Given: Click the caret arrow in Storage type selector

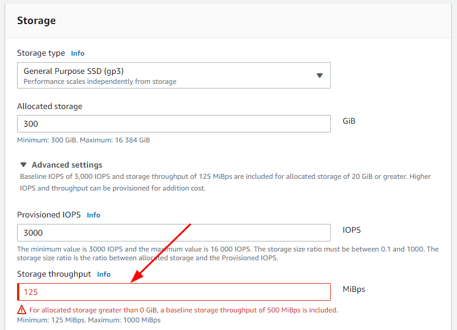Looking at the screenshot, I should [320, 76].
